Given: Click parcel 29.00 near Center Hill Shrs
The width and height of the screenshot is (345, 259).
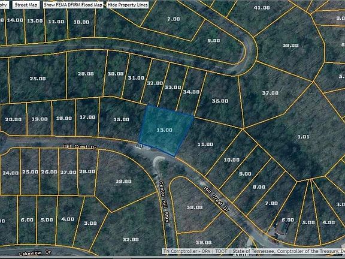Looking at the screenshot, I should (x=123, y=182).
